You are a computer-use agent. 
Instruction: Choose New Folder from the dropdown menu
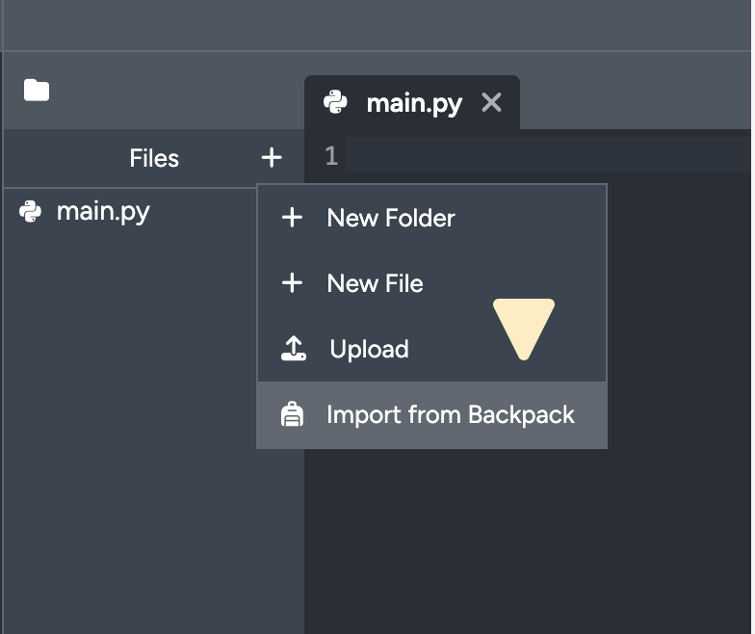[391, 218]
